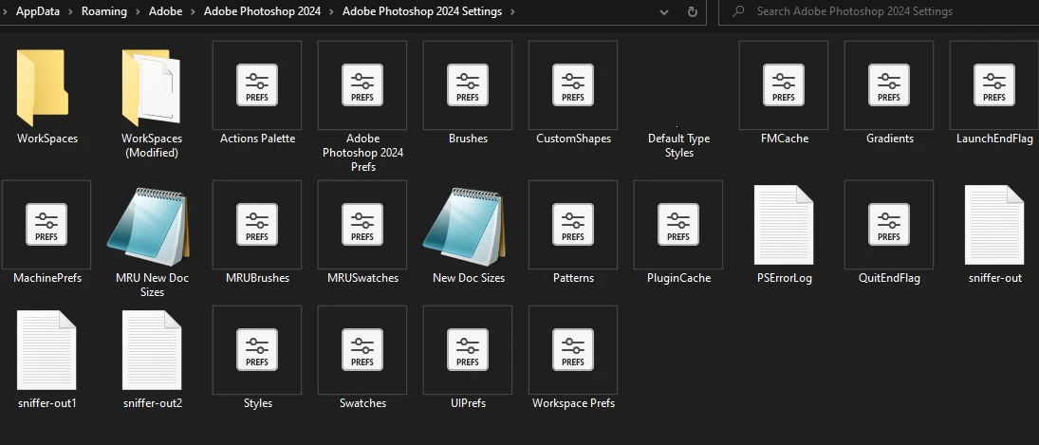Click the UIPrefs file name label
This screenshot has width=1039, height=445.
468,403
